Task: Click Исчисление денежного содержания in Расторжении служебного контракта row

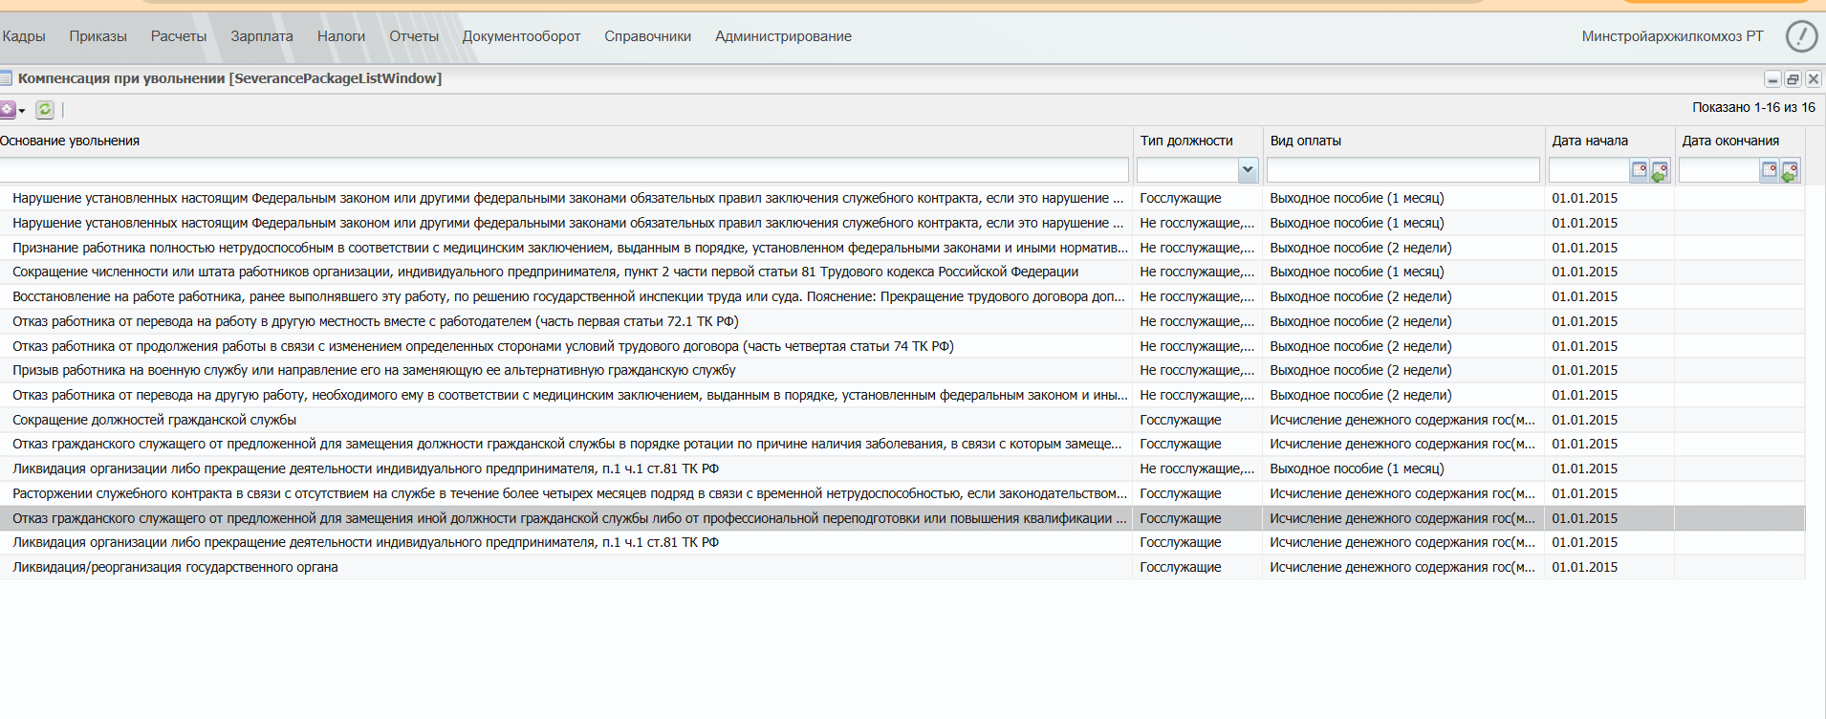Action: click(1402, 494)
